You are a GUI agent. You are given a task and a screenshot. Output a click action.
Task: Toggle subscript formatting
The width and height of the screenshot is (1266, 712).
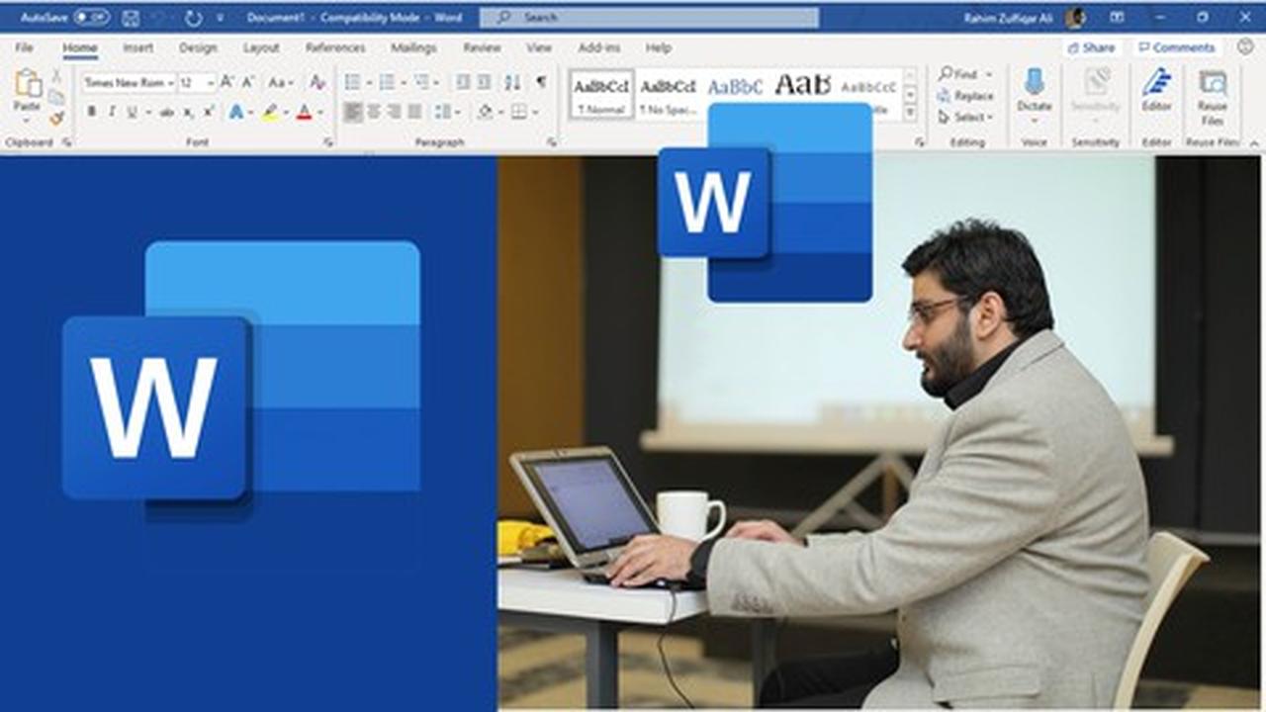(188, 112)
